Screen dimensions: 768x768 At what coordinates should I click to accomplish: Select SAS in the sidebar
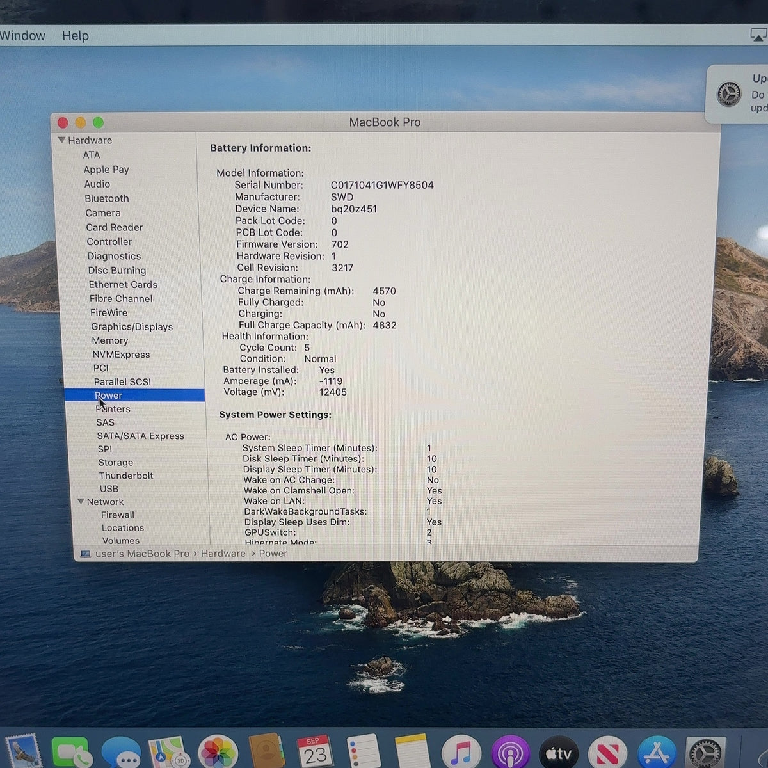pos(106,422)
